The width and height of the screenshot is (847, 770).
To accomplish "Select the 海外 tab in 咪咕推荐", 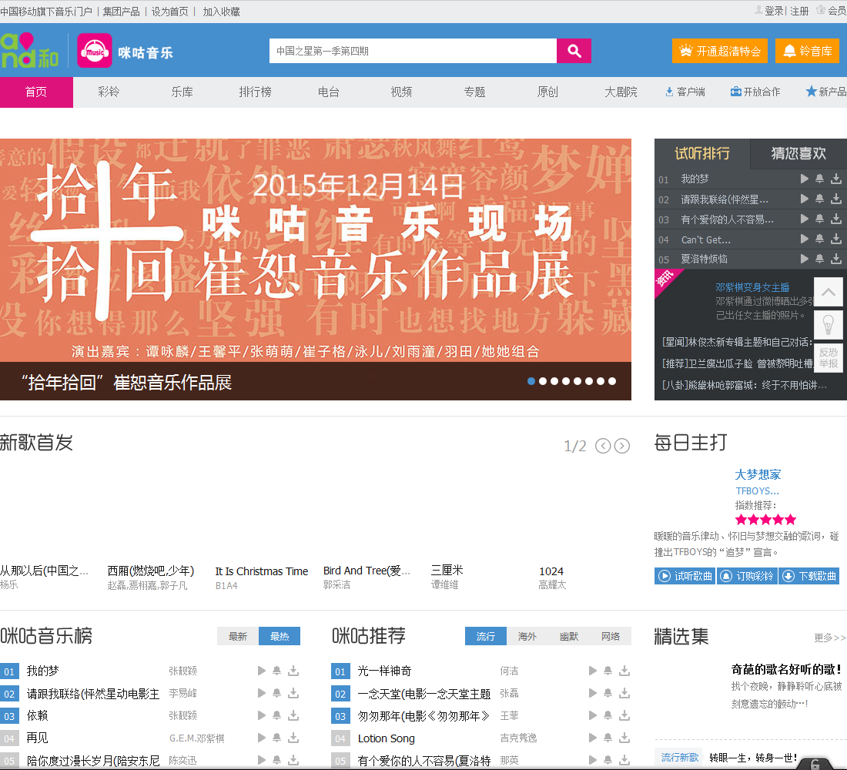I will pos(527,636).
